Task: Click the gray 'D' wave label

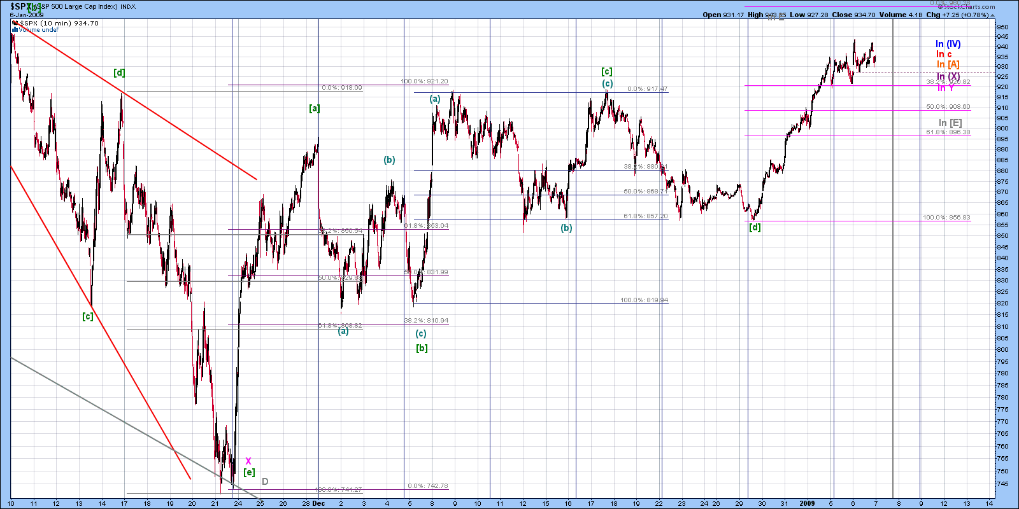Action: click(265, 482)
